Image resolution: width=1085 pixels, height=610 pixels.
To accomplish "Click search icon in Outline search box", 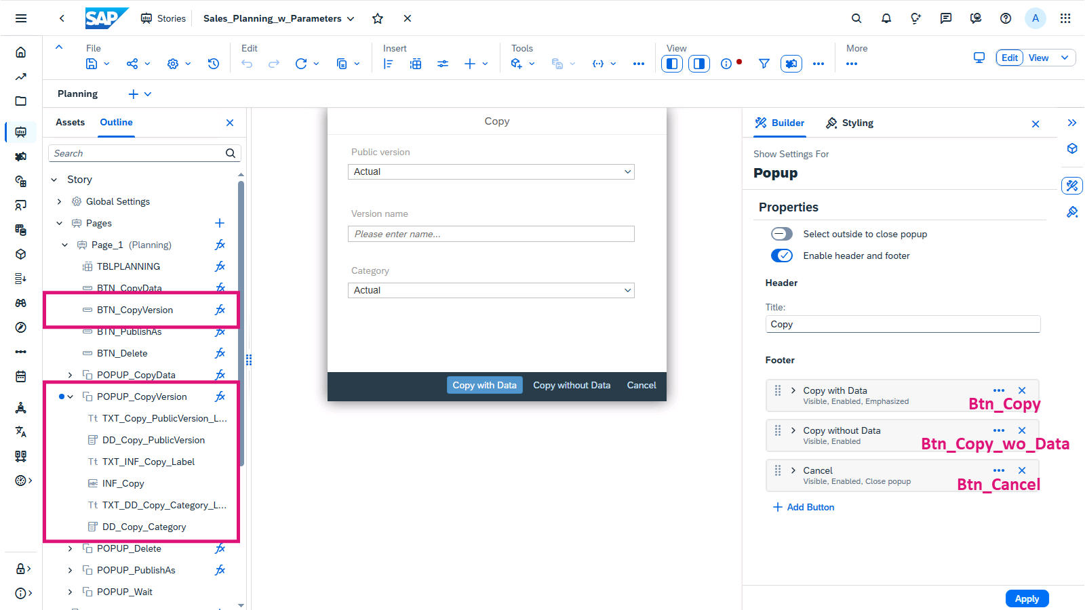I will click(231, 153).
